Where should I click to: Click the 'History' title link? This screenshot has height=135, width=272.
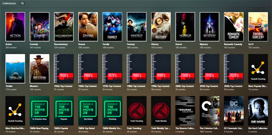pos(155,44)
